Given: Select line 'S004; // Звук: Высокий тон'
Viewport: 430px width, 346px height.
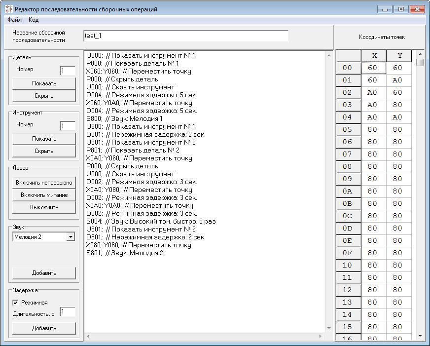Looking at the screenshot, I should [151, 222].
